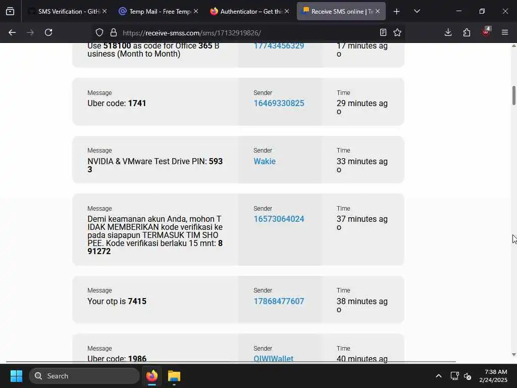Reload the current page

(x=48, y=33)
